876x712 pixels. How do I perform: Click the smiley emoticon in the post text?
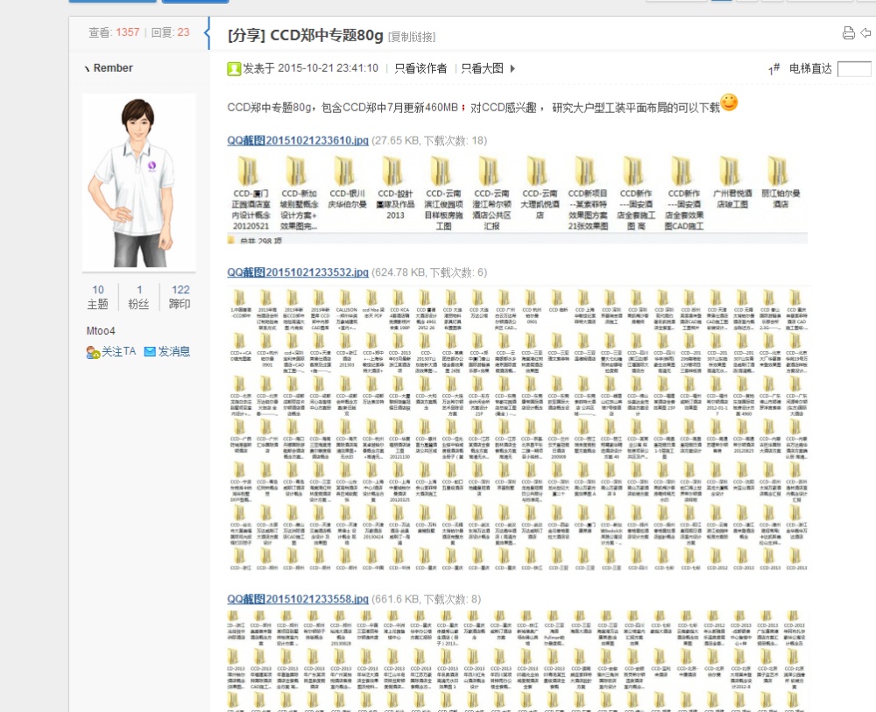(730, 102)
